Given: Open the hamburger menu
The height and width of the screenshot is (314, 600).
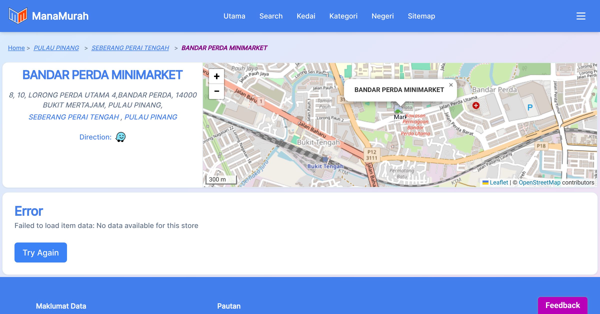Looking at the screenshot, I should 581,16.
